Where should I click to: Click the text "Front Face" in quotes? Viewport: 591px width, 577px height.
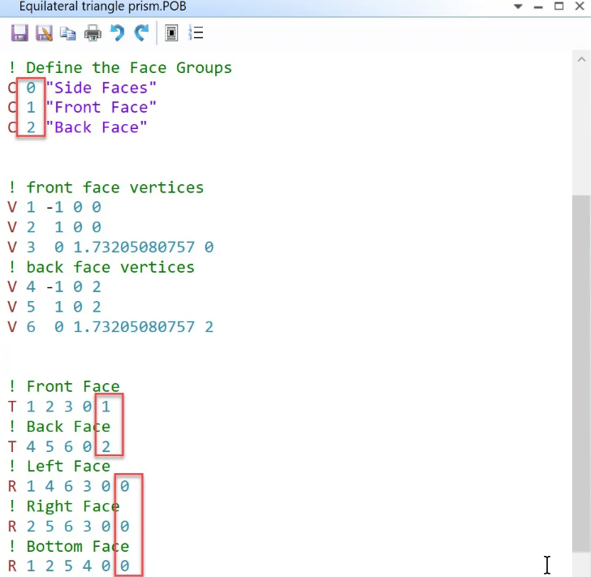[x=101, y=107]
